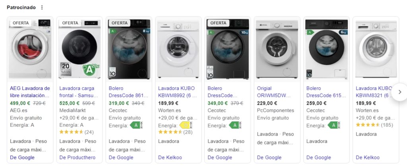Open Lavadora carga frontal Samsung link

[79, 92]
